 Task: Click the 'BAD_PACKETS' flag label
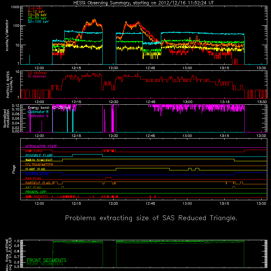click(x=37, y=197)
